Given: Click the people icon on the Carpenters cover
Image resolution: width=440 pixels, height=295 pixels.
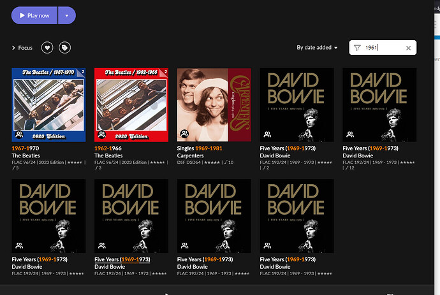Looking at the screenshot, I should [184, 134].
